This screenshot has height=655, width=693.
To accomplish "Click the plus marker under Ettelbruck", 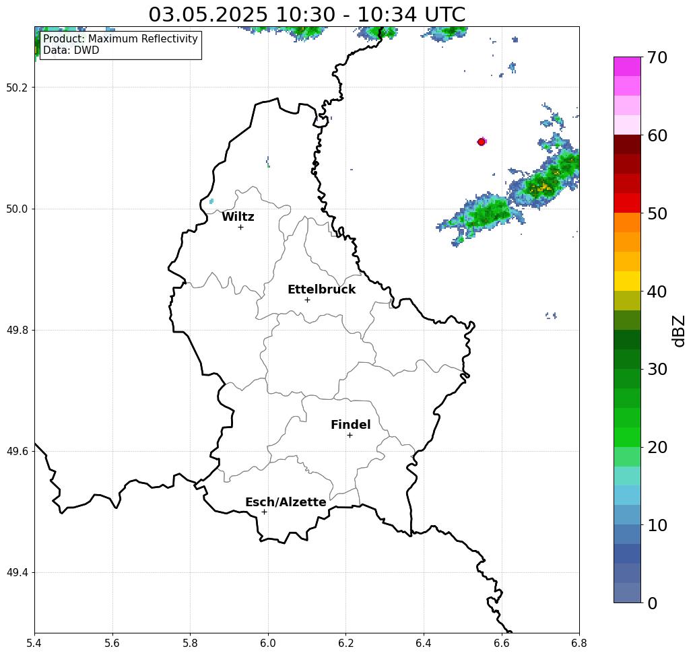I will [x=307, y=300].
